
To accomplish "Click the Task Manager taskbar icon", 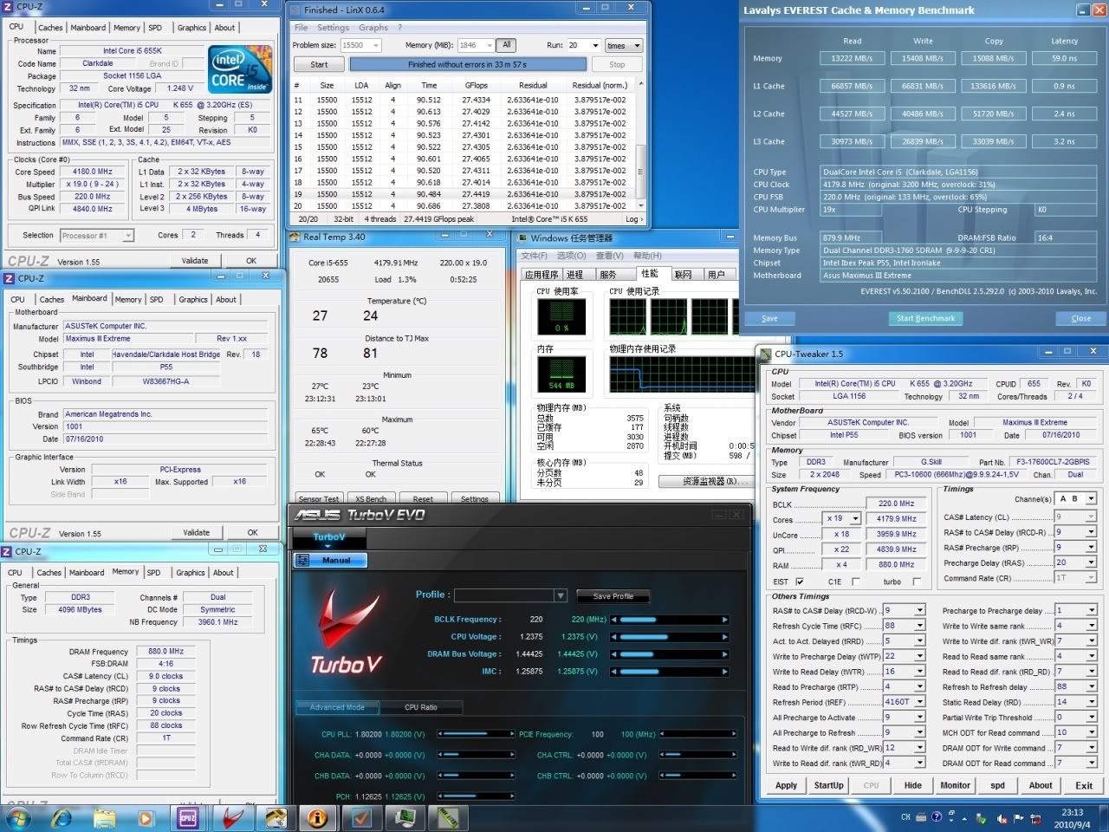I will coord(405,817).
